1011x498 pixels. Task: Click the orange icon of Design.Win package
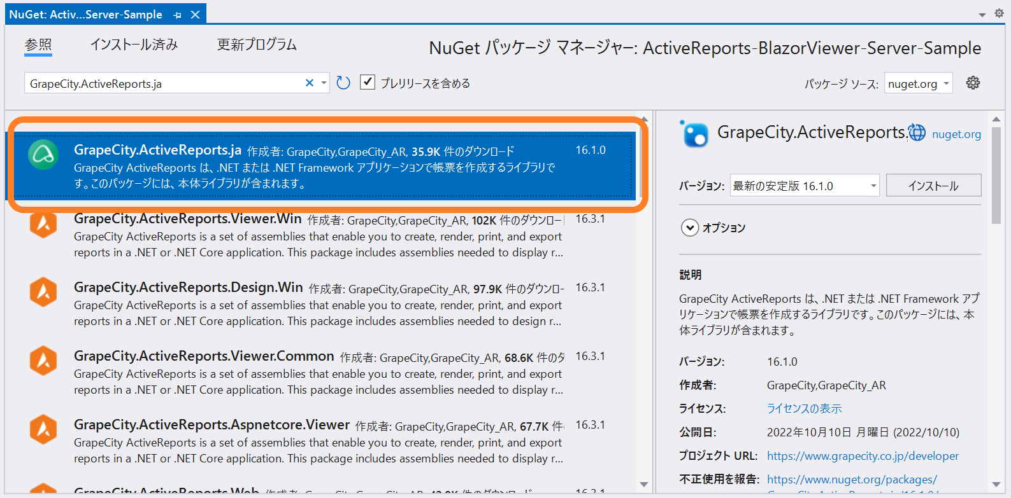point(43,292)
